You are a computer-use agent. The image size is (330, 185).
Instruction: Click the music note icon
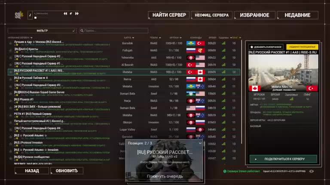30,15
